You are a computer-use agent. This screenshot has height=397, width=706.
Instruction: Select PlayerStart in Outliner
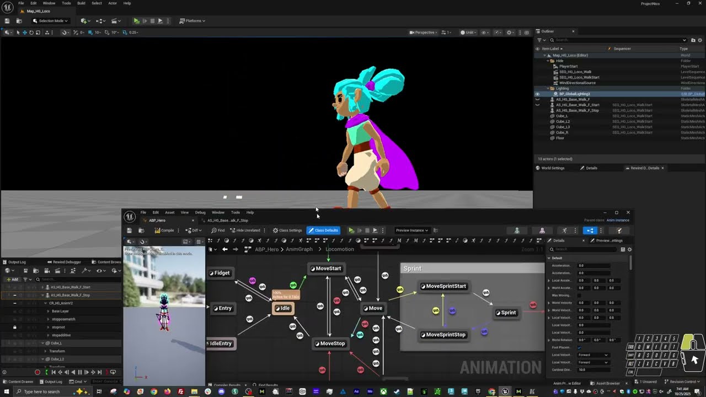[568, 66]
